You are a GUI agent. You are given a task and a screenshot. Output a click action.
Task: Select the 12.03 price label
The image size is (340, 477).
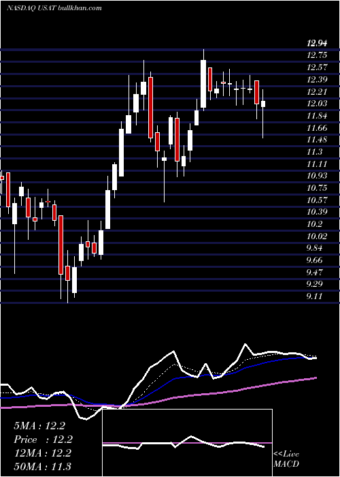tap(317, 104)
